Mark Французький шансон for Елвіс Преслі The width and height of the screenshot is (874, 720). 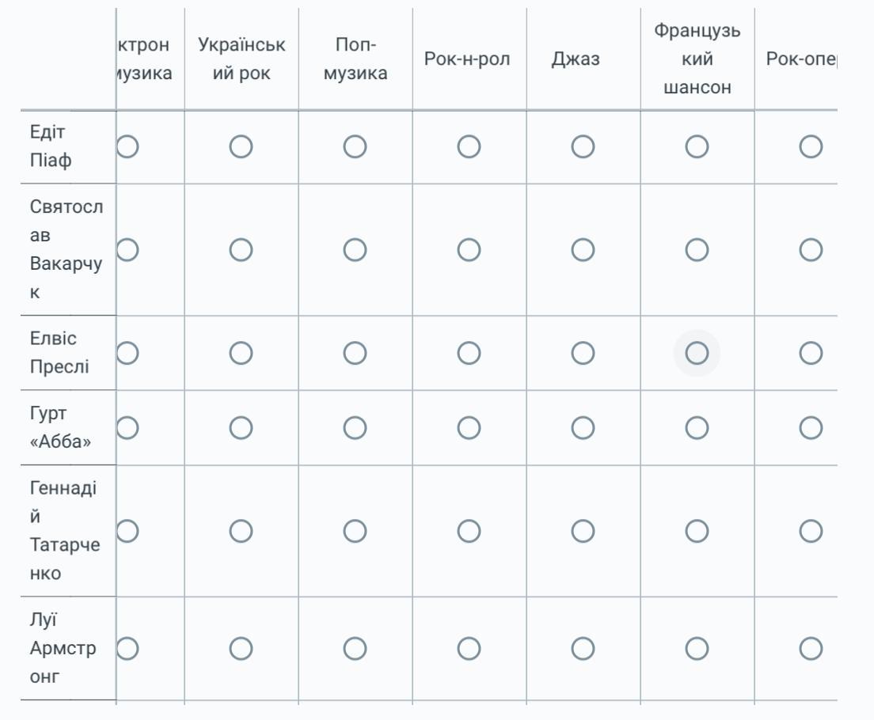coord(697,353)
